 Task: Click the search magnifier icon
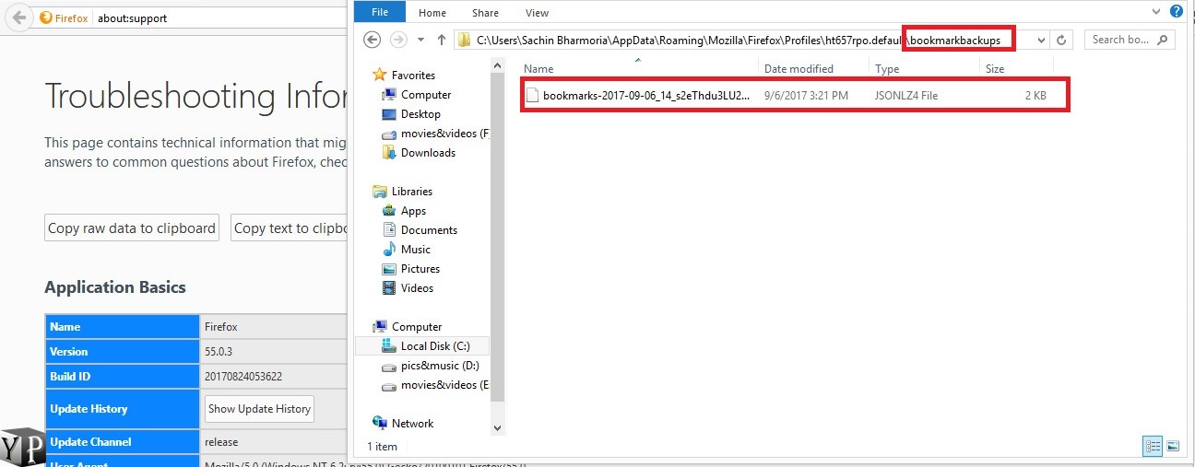[1162, 40]
